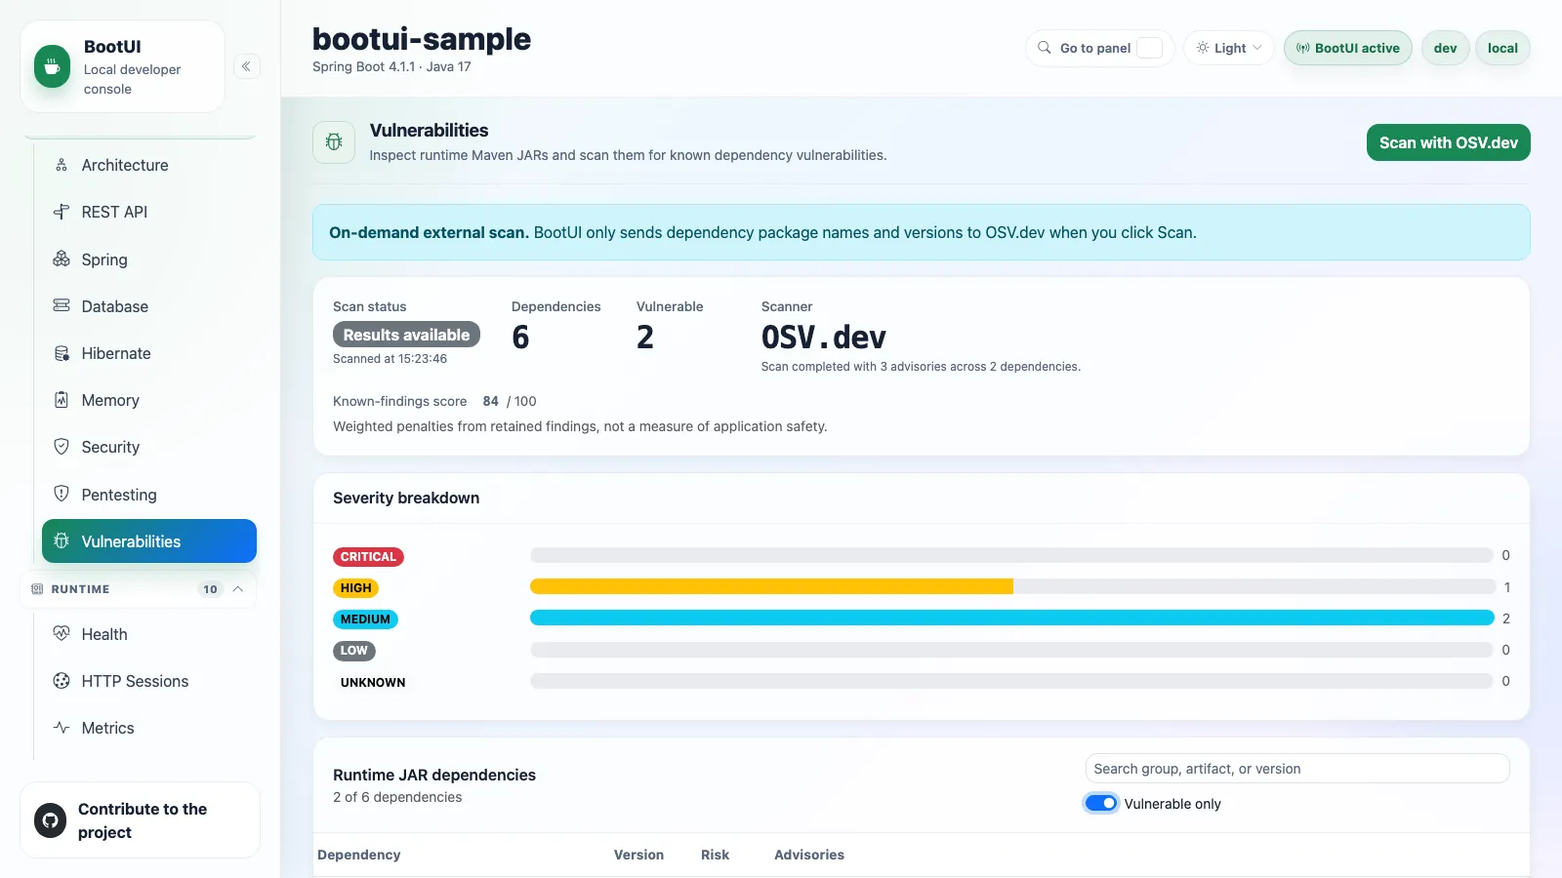Click the Architecture icon in the sidebar

click(x=62, y=165)
